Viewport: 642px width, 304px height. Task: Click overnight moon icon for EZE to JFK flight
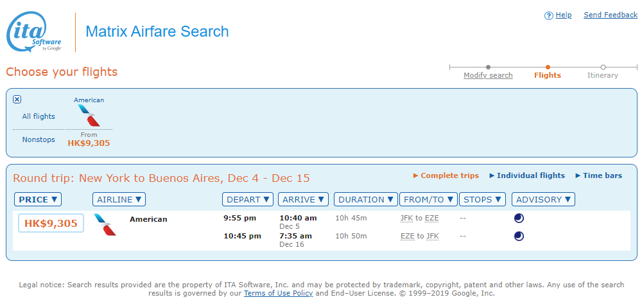click(519, 236)
